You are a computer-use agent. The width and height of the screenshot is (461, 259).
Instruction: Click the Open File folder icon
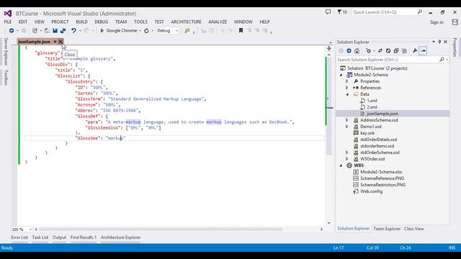(x=47, y=30)
